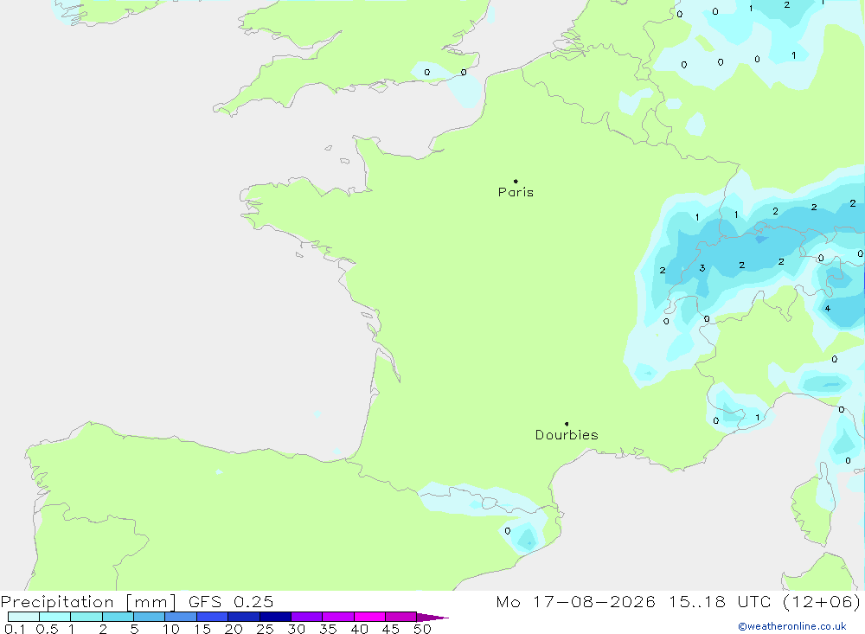The image size is (865, 634).
Task: Click the legend value "10"
Action: tap(171, 629)
